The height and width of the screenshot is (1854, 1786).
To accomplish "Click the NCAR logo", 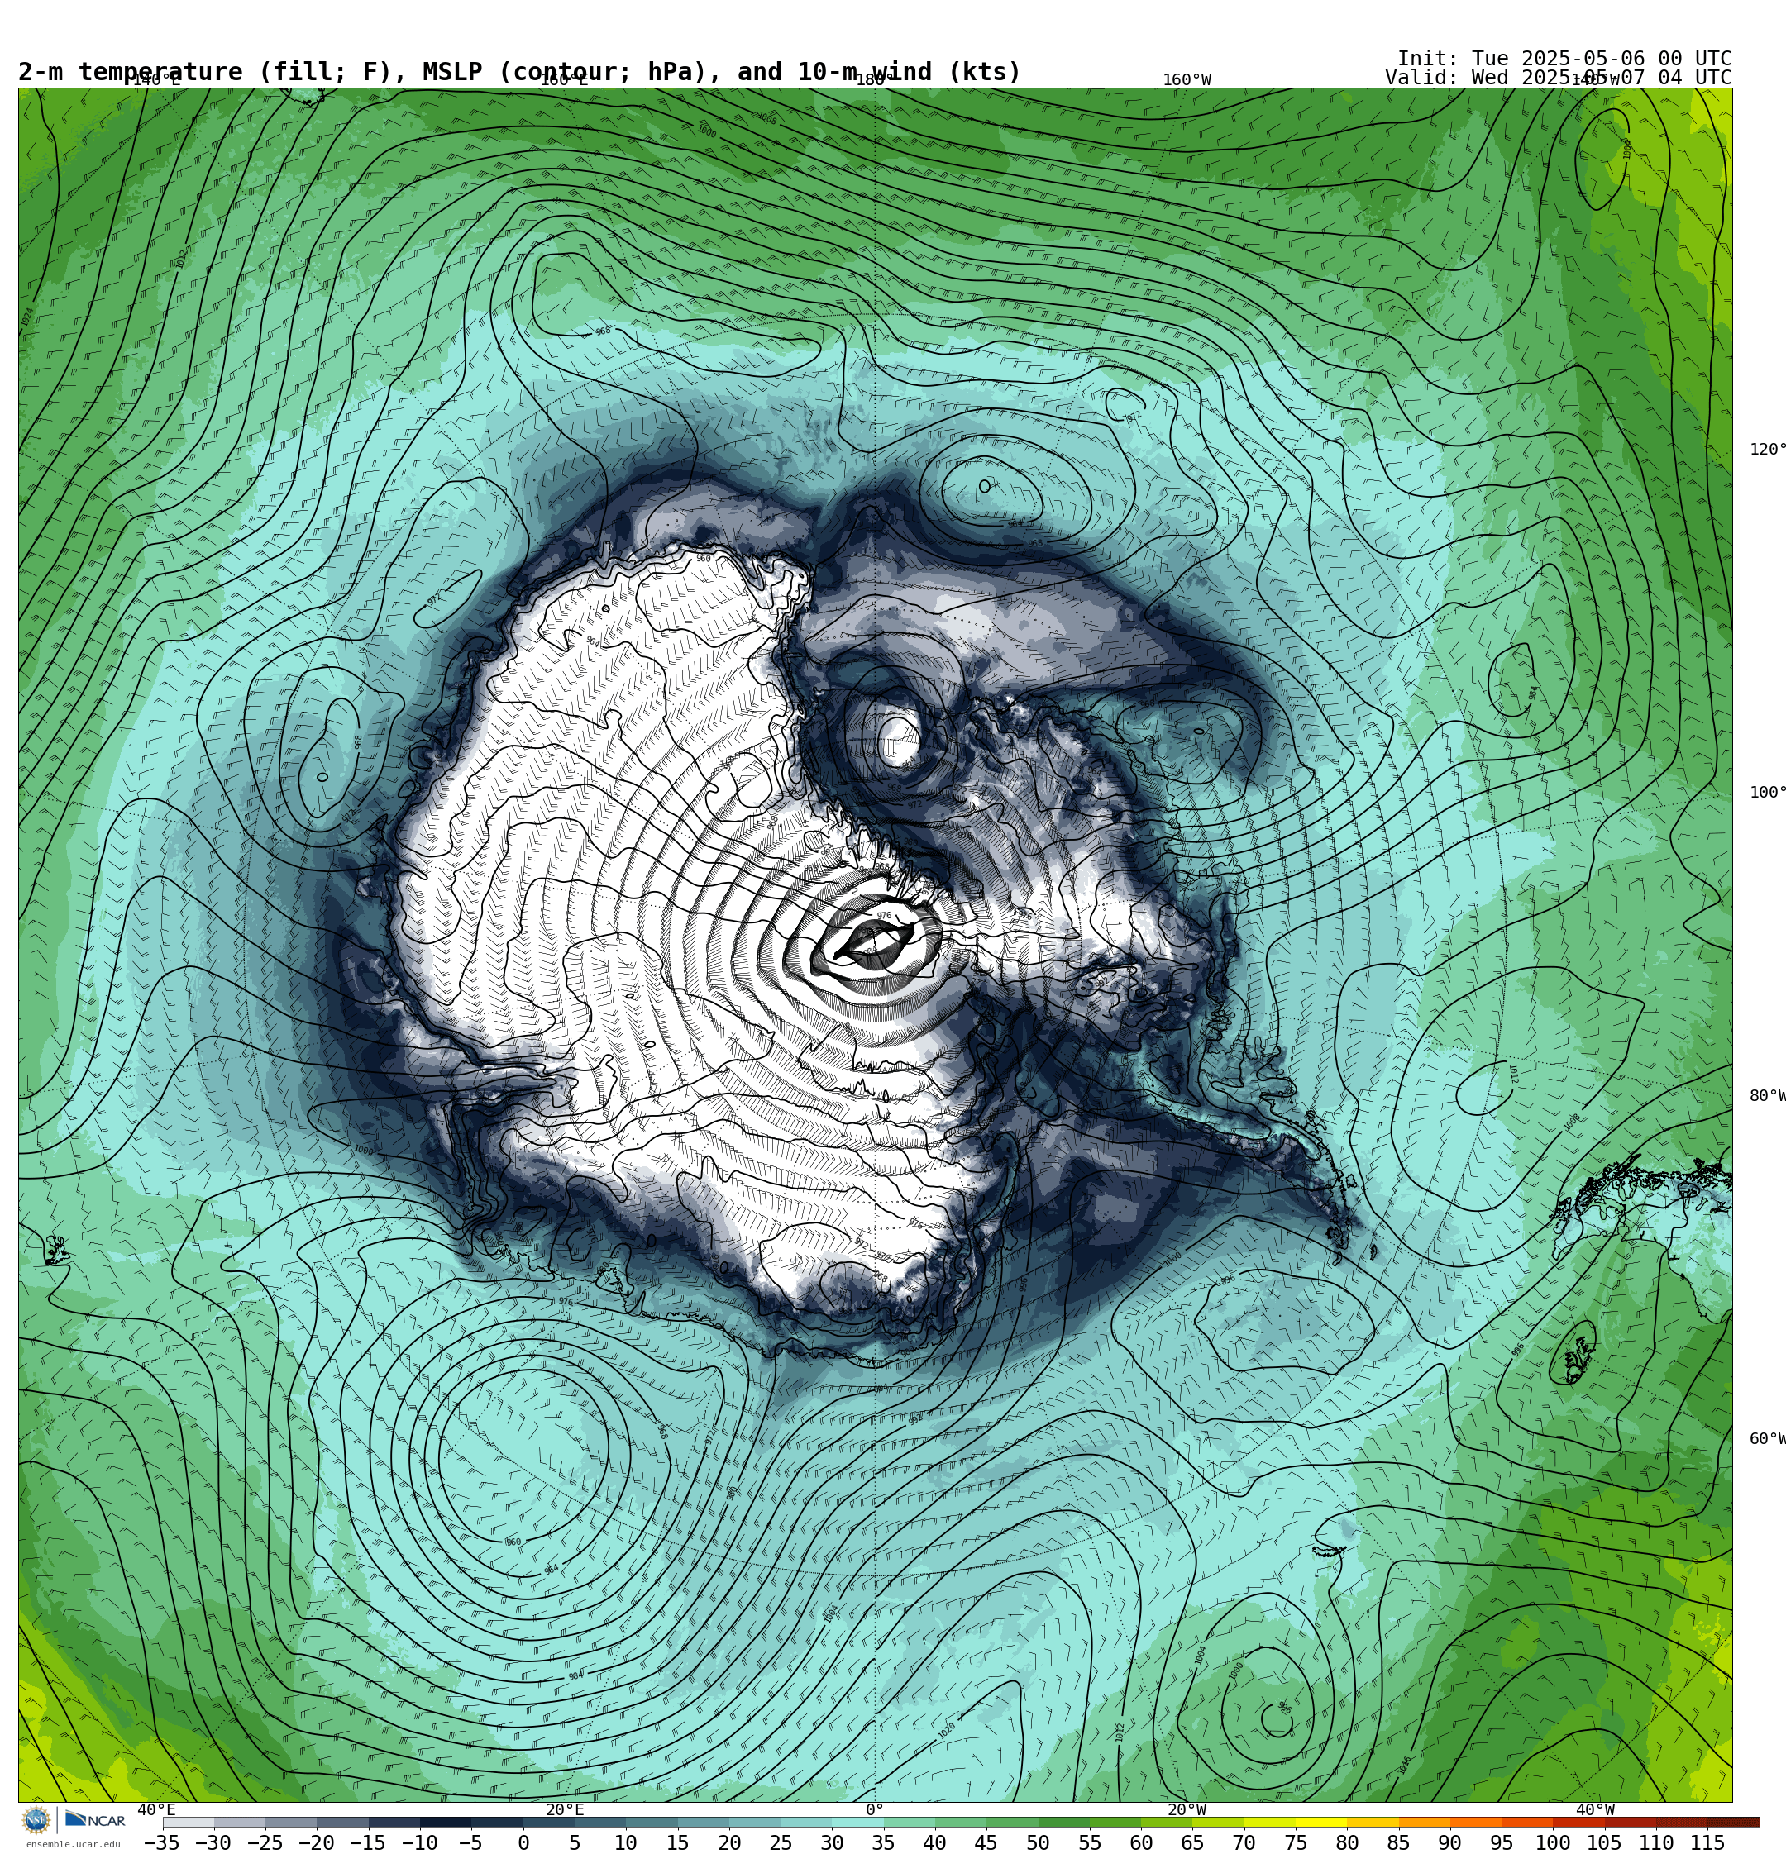I will (96, 1820).
